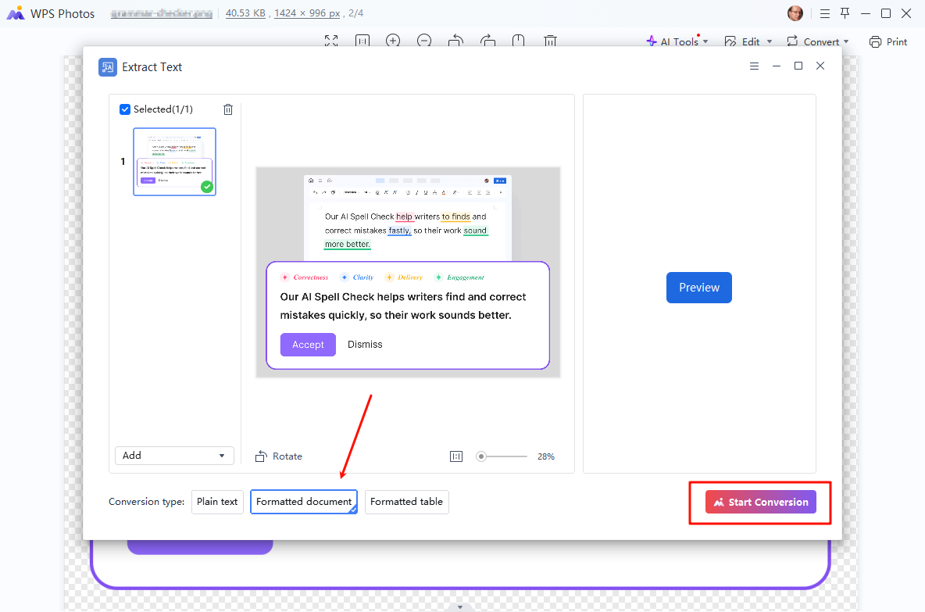
Task: Pin the WPS Photos window on top
Action: pyautogui.click(x=845, y=13)
